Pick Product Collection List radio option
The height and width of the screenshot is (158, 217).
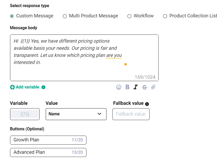coord(165,16)
